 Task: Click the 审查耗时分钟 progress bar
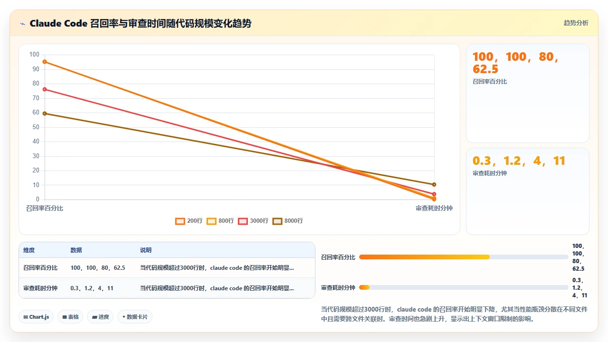click(464, 287)
